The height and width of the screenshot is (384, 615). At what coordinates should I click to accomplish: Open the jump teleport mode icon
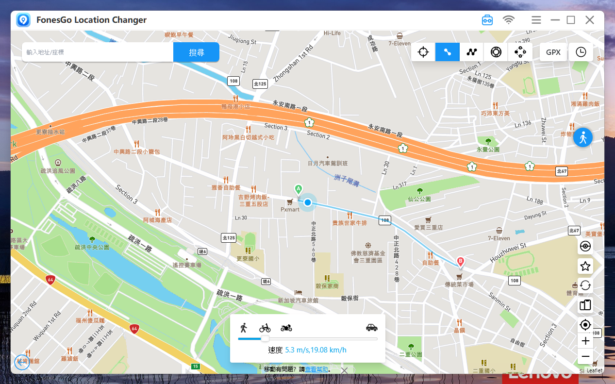[496, 52]
